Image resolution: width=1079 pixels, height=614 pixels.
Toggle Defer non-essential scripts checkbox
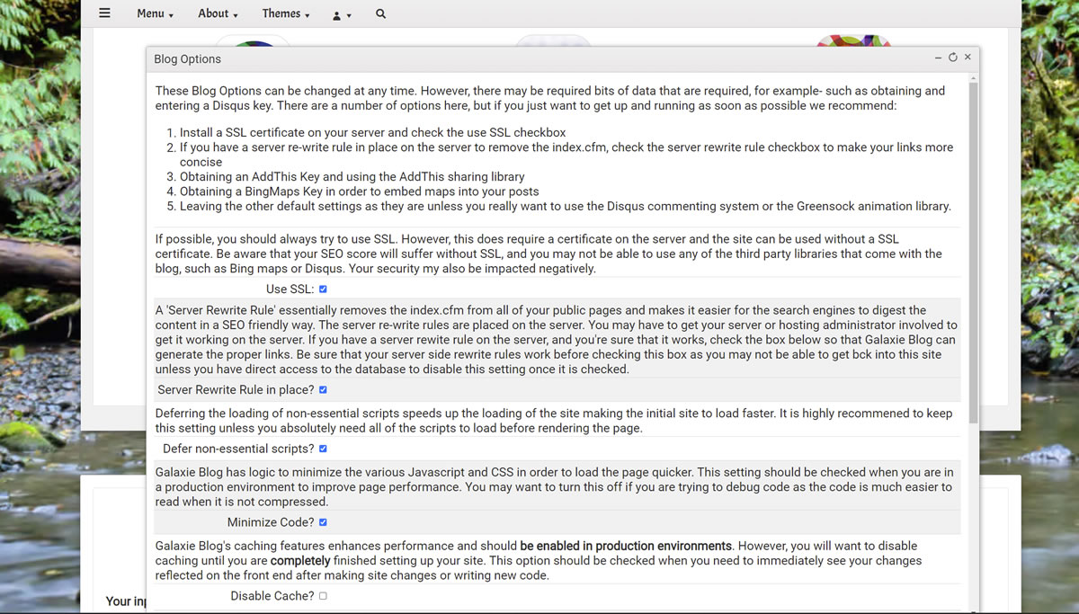coord(323,449)
